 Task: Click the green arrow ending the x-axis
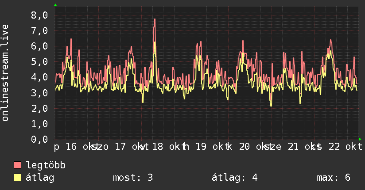tap(360, 139)
